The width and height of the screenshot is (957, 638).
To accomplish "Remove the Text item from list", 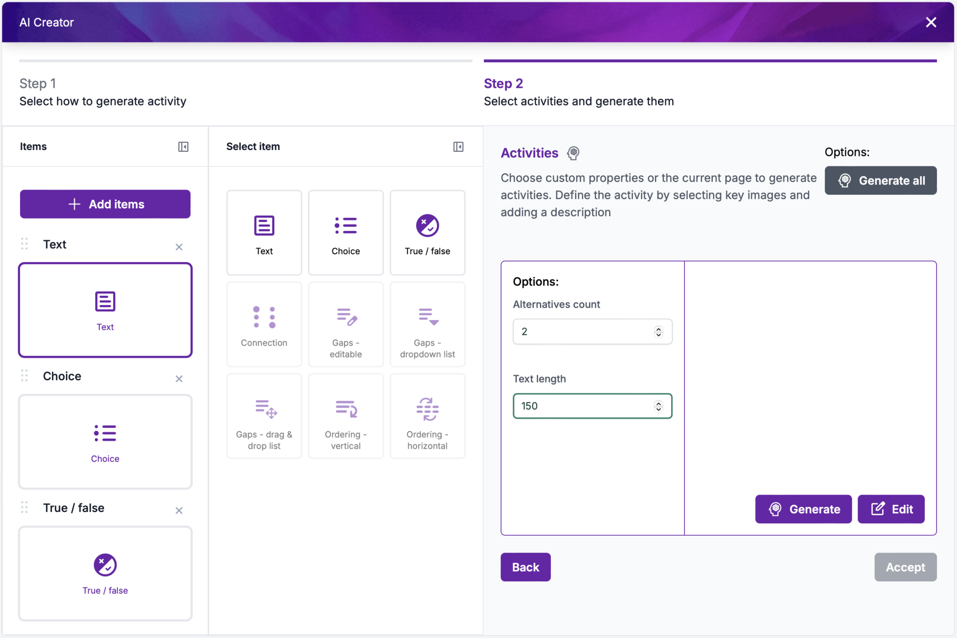I will (x=179, y=247).
